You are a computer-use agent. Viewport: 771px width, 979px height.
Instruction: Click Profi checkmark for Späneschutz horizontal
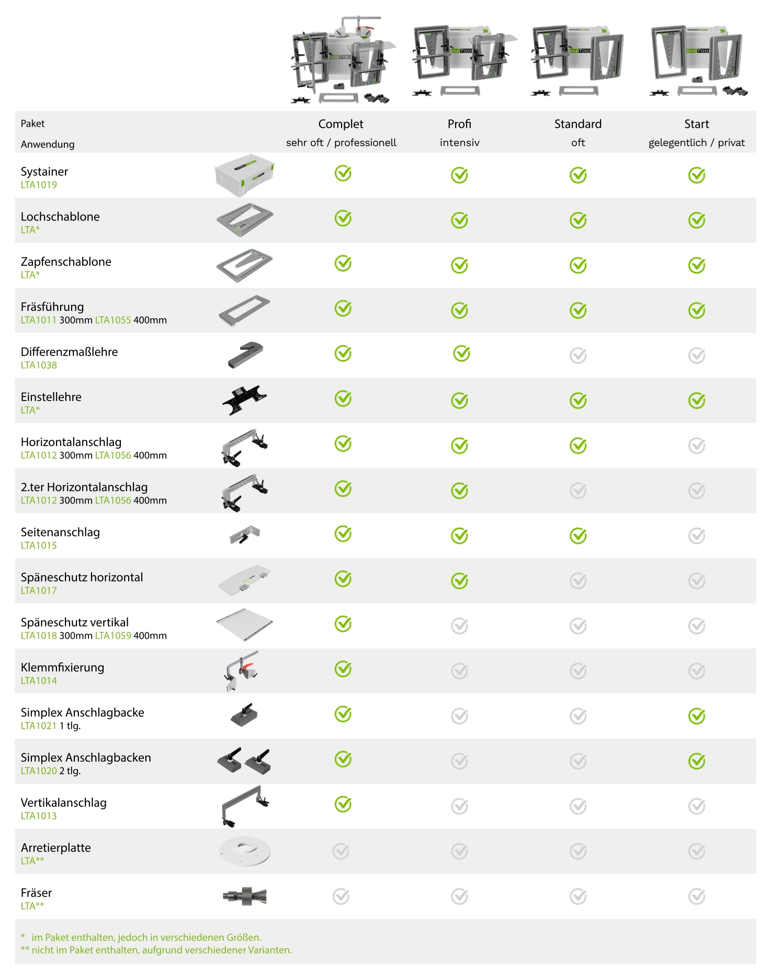click(x=460, y=581)
